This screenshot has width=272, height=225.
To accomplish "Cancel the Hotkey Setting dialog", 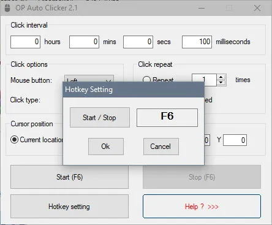I will click(161, 147).
